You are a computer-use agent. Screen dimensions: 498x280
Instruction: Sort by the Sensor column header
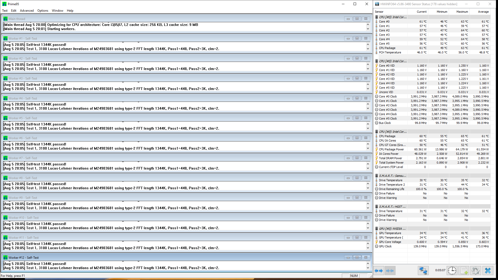tap(390, 12)
